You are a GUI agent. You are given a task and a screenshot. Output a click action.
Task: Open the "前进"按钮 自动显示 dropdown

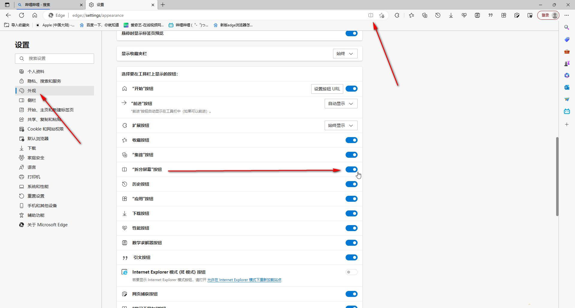341,104
